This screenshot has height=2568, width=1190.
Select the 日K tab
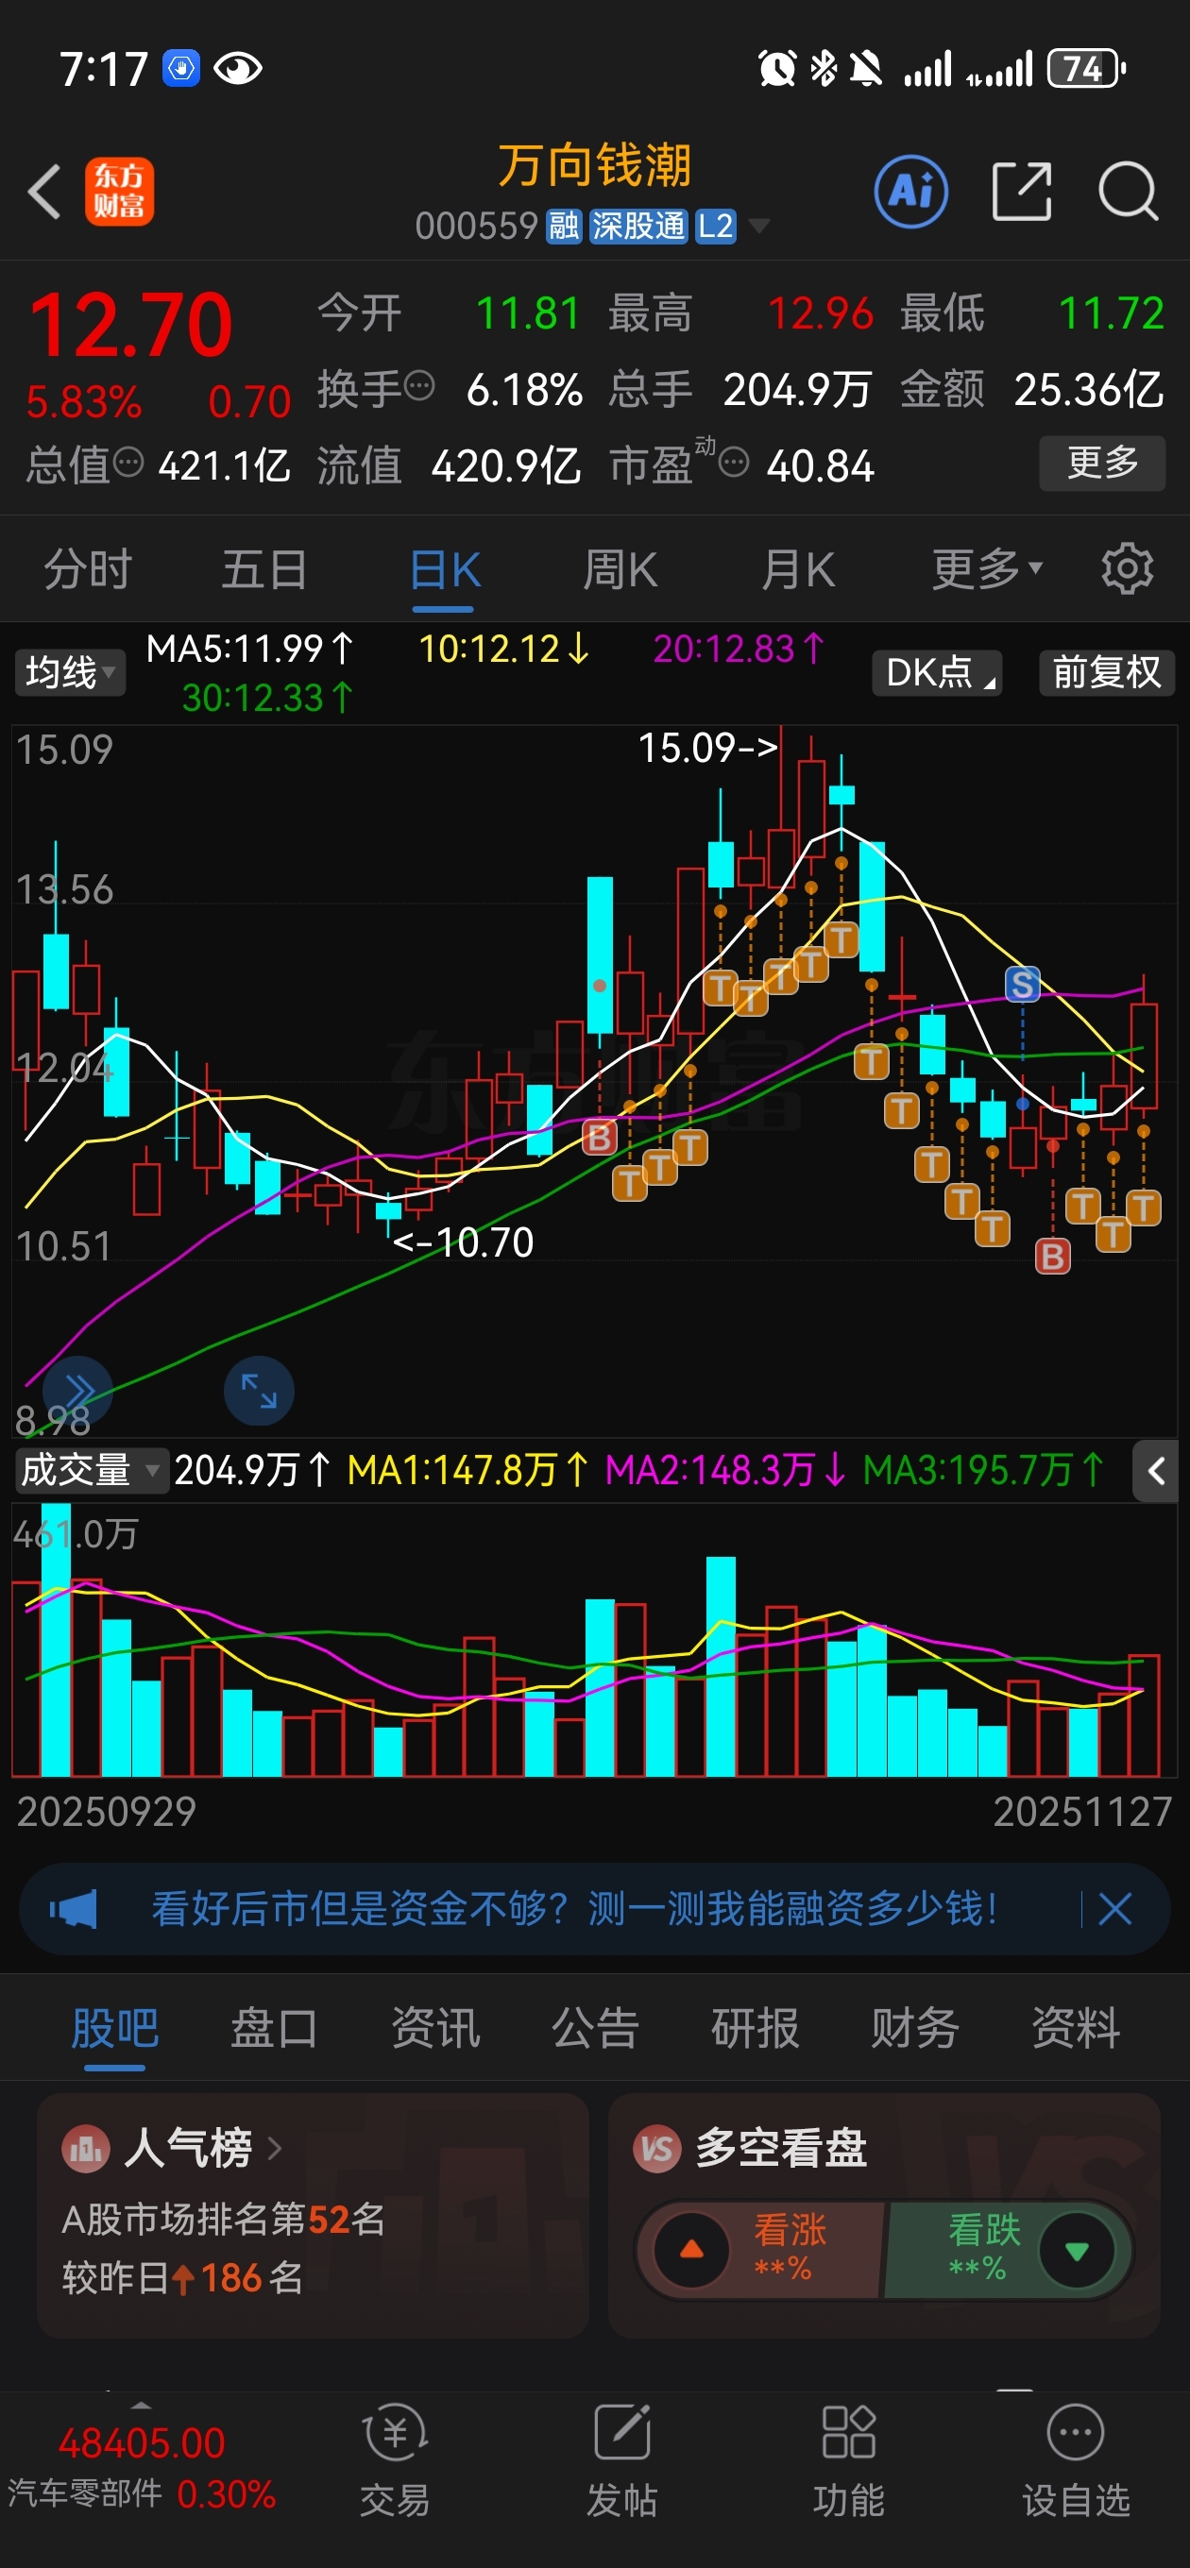[444, 569]
